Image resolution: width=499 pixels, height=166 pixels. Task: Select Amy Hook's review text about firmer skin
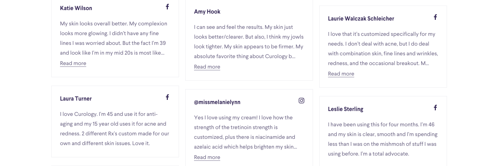click(249, 42)
